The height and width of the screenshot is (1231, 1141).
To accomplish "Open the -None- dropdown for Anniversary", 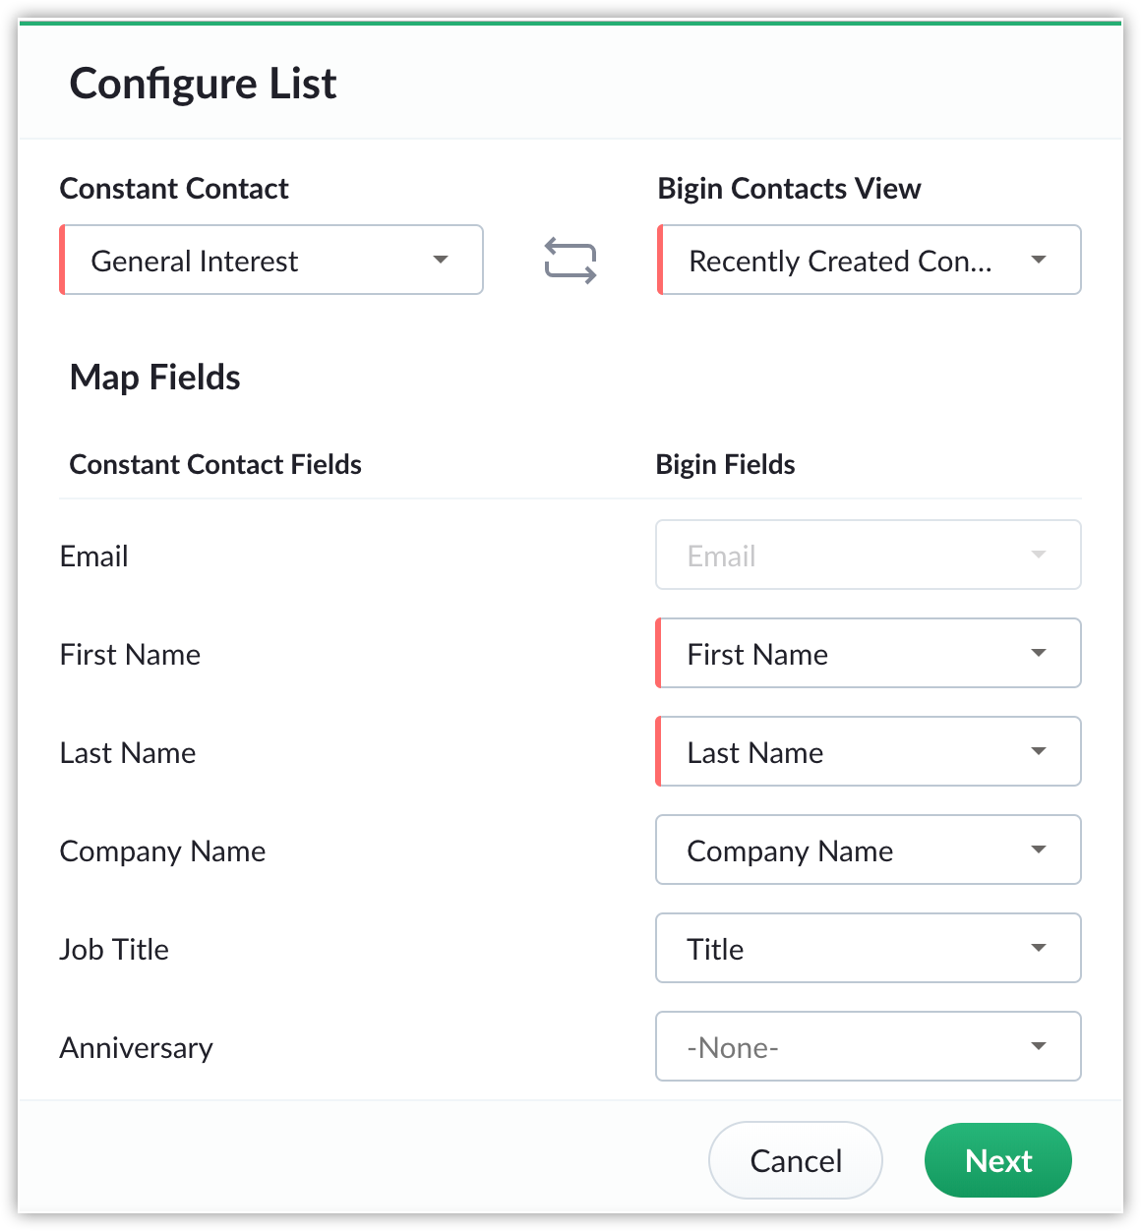I will [x=869, y=1046].
